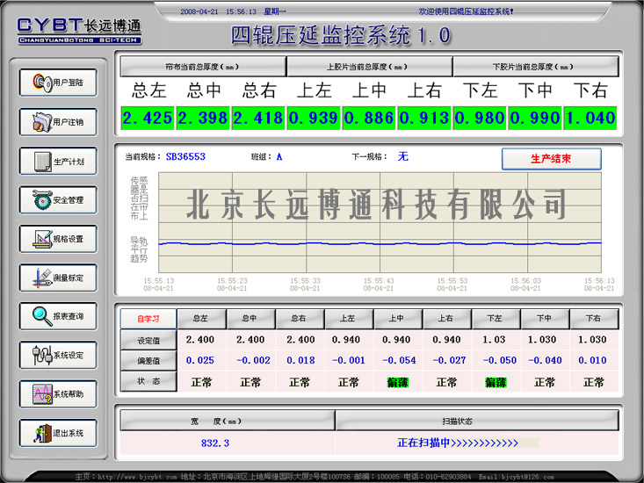Click the 用户登陆 user login icon

point(58,83)
